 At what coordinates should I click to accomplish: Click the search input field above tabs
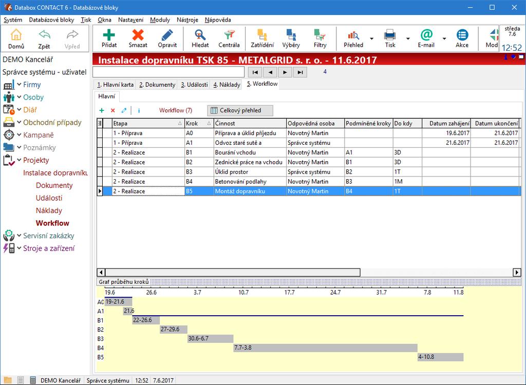[168, 72]
